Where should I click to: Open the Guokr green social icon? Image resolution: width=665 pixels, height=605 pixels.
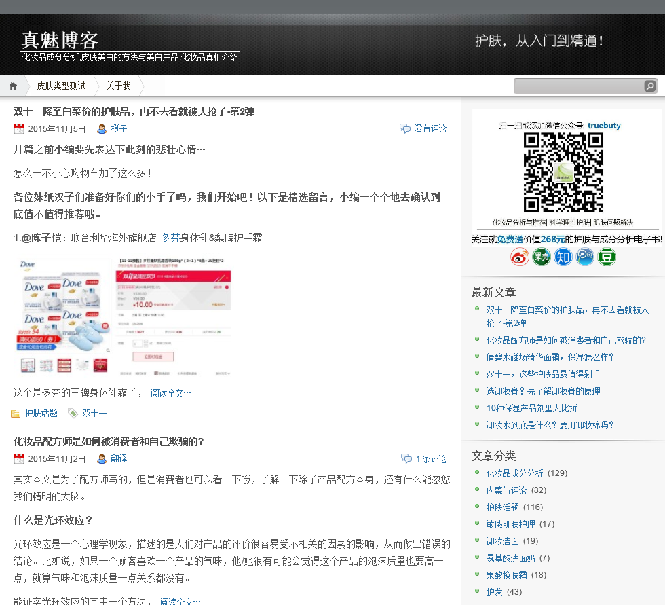[541, 257]
